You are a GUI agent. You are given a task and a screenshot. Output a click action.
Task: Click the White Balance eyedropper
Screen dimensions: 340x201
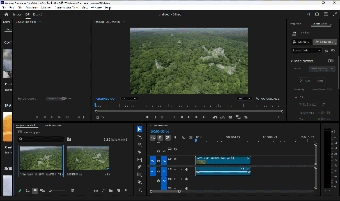[323, 104]
